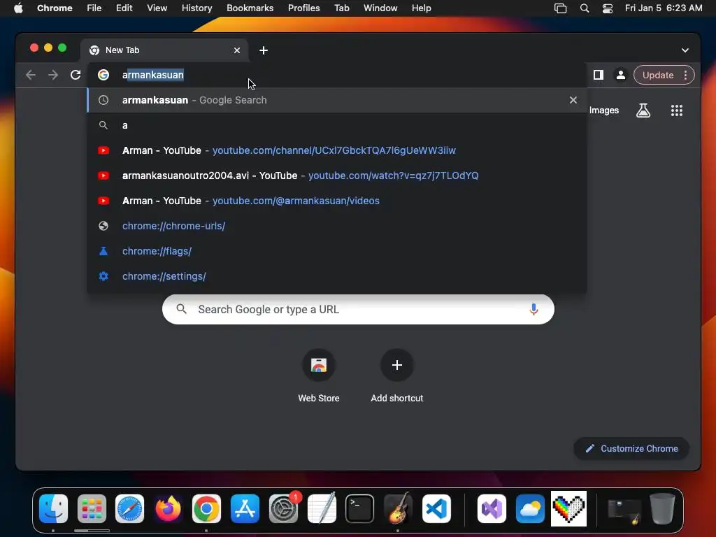The width and height of the screenshot is (716, 537).
Task: Open System Settings from the dock
Action: point(283,508)
